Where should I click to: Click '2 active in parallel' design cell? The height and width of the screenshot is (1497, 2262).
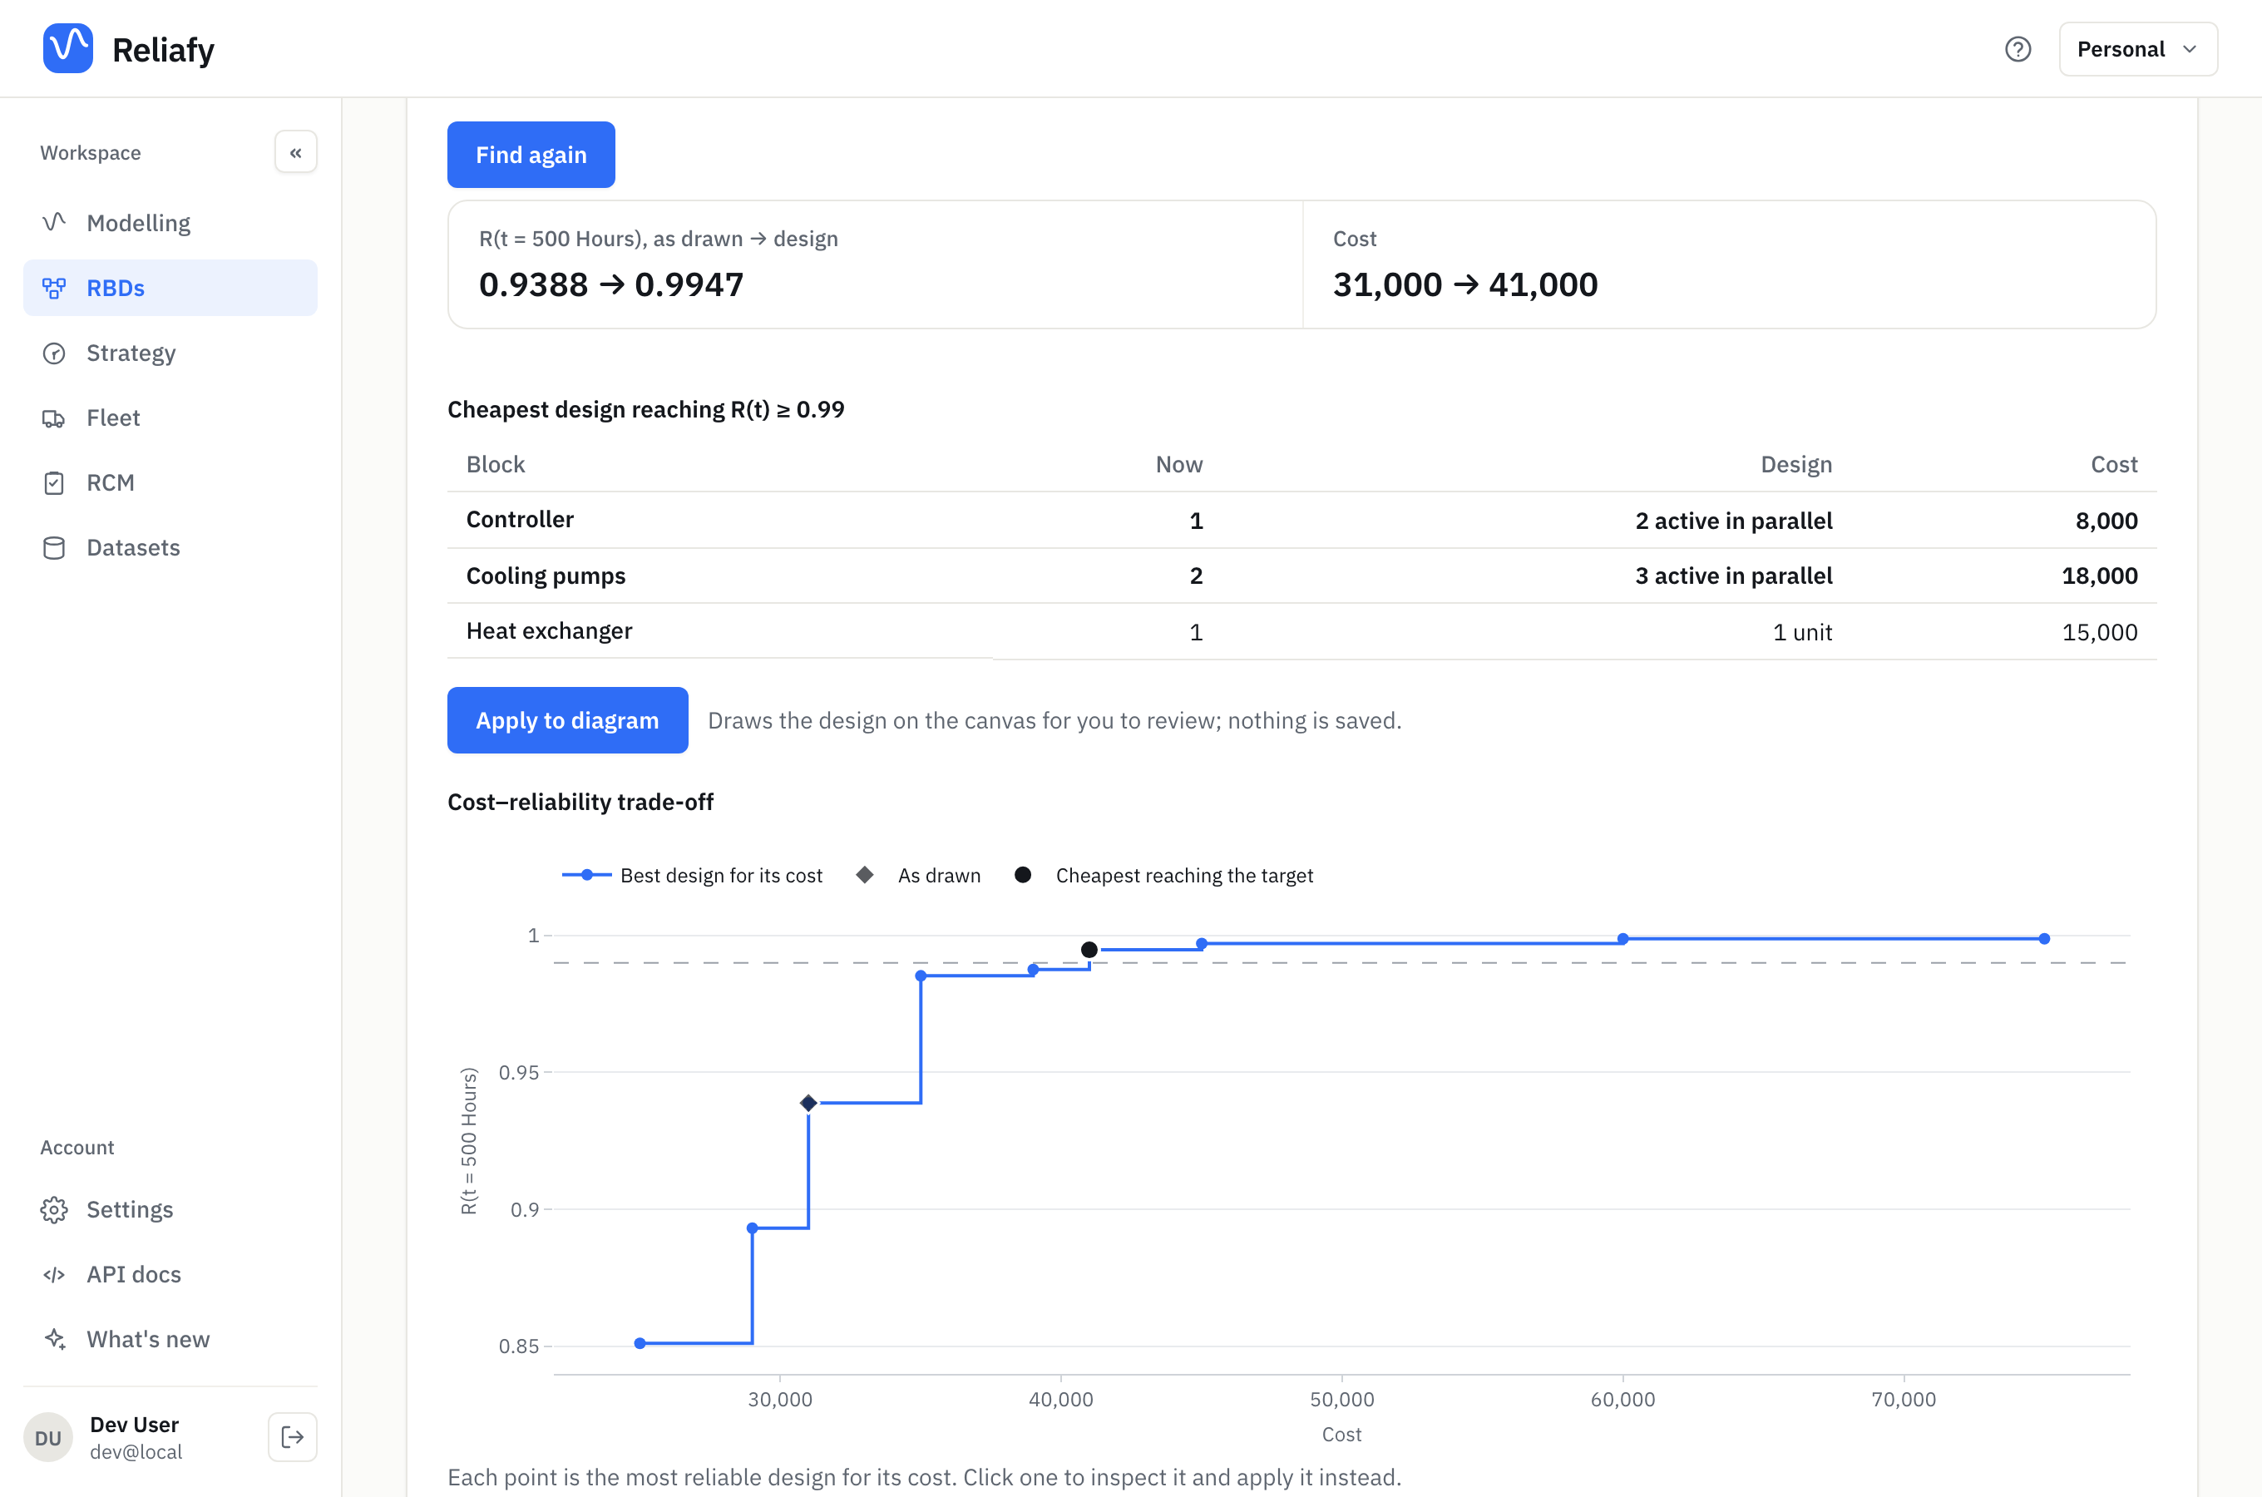(1733, 521)
